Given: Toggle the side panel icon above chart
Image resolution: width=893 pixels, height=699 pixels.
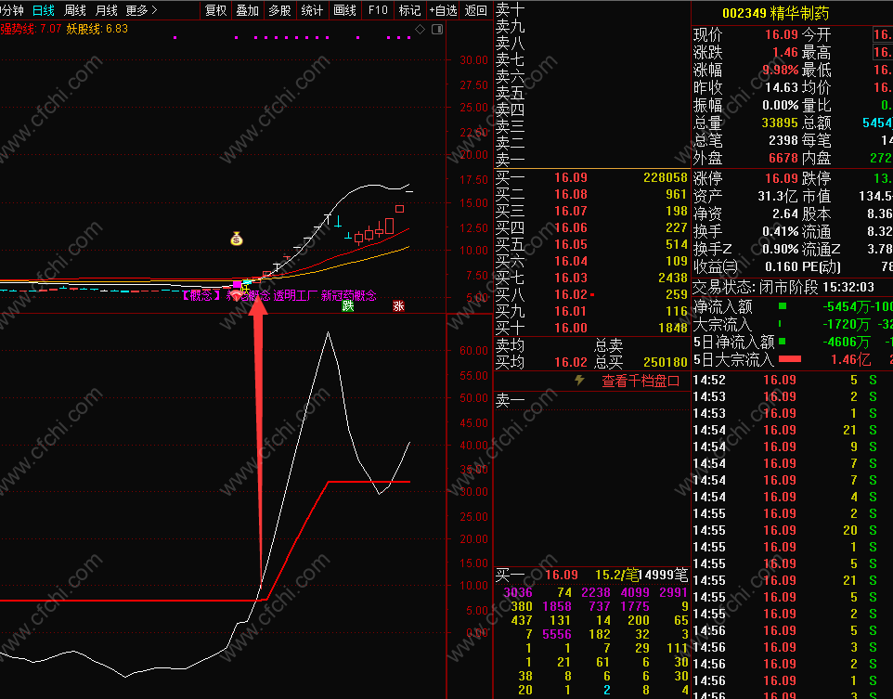Looking at the screenshot, I should 437,29.
